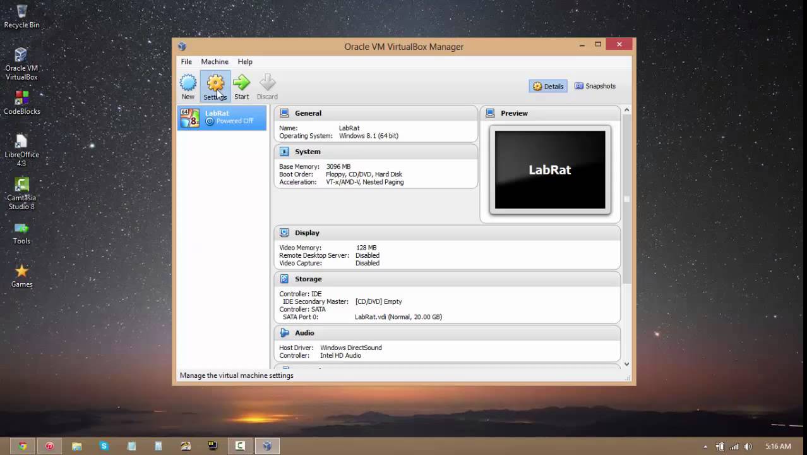Click the Audio section speaker icon
This screenshot has width=807, height=455.
284,332
